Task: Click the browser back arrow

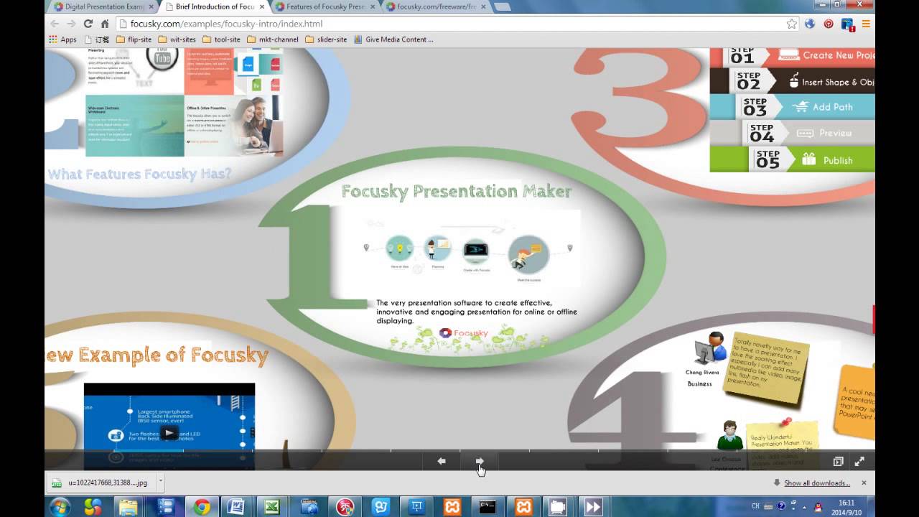Action: pyautogui.click(x=55, y=24)
